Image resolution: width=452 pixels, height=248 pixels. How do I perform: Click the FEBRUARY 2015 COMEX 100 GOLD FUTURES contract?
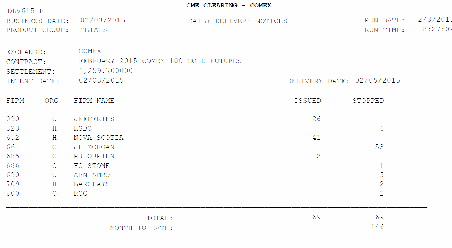click(x=160, y=61)
